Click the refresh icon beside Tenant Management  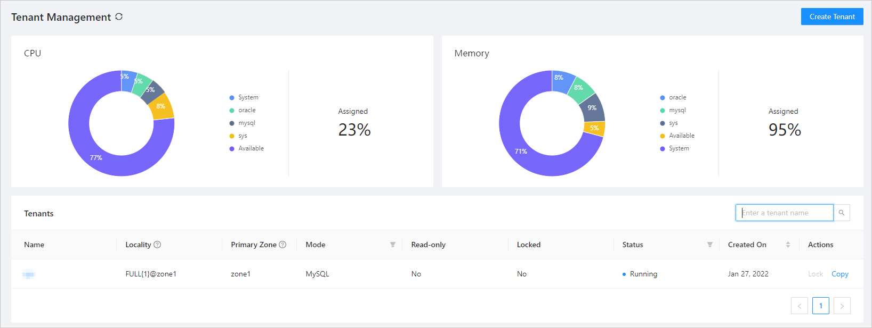119,16
